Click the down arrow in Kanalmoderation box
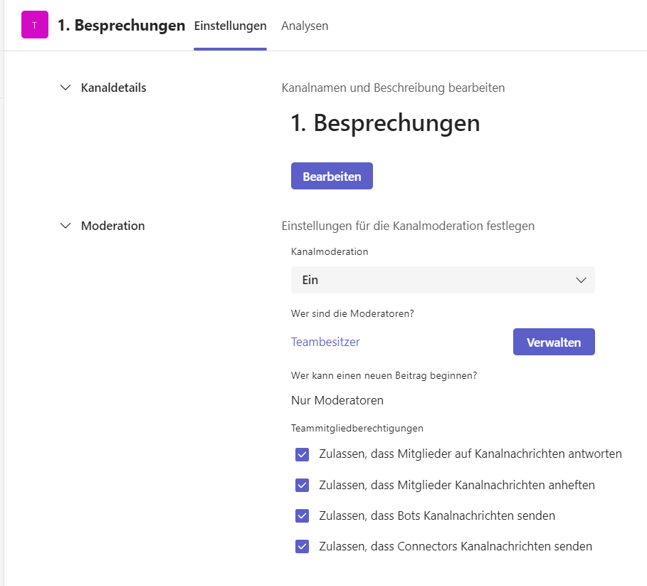Viewport: 647px width, 586px height. (x=581, y=280)
